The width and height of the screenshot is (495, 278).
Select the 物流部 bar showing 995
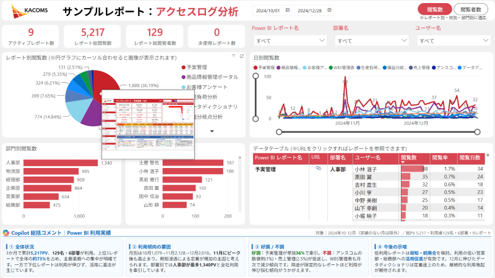point(51,171)
